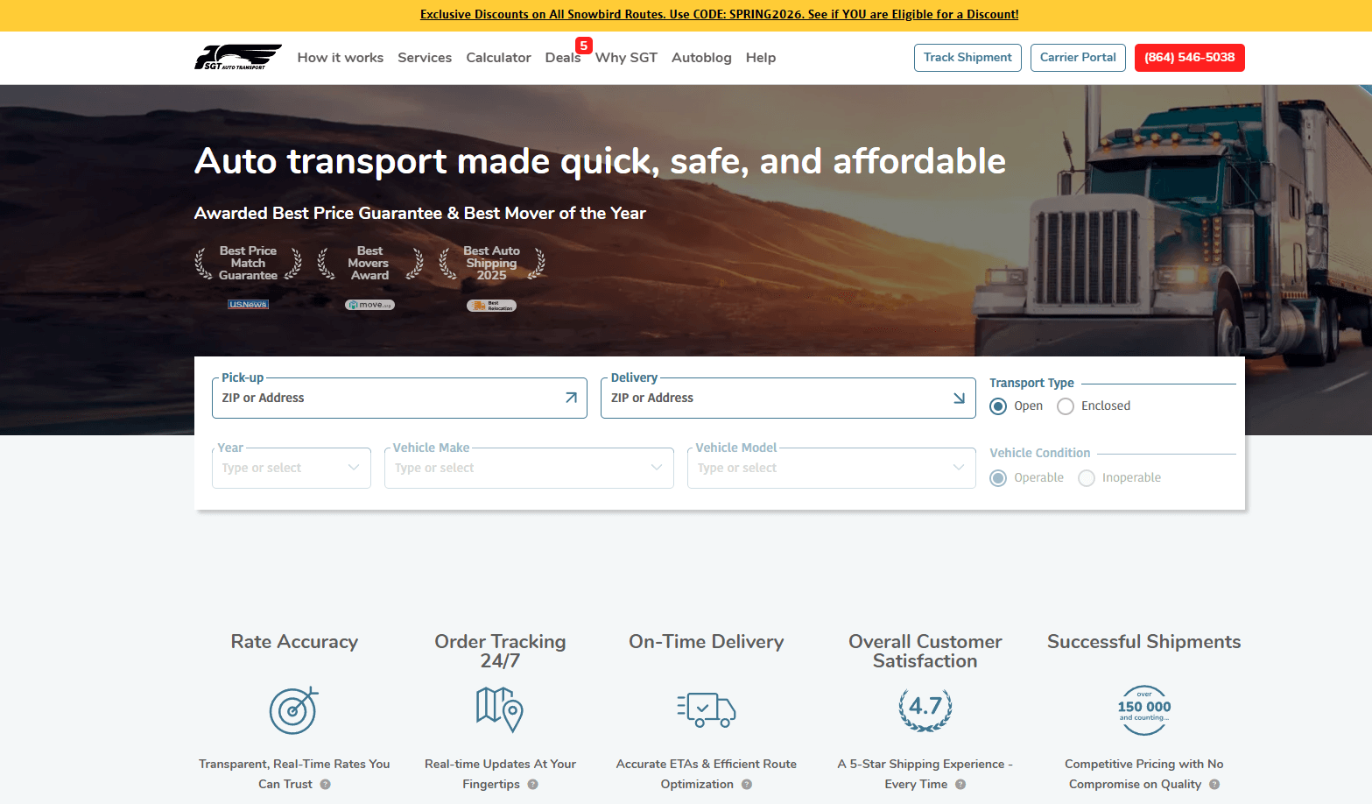
Task: Open the Deals menu item
Action: (562, 58)
